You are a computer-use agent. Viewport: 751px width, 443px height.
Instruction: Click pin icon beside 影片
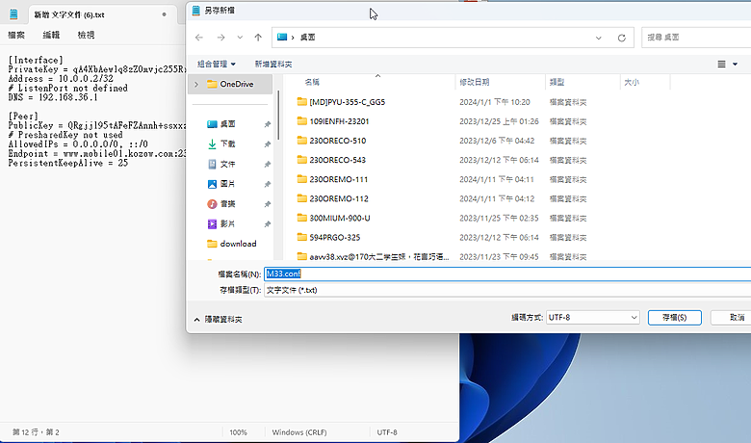click(x=268, y=224)
